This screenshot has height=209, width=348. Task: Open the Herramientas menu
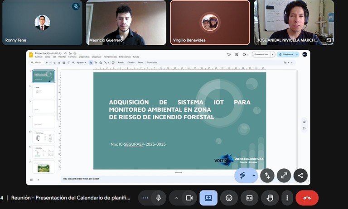point(110,57)
